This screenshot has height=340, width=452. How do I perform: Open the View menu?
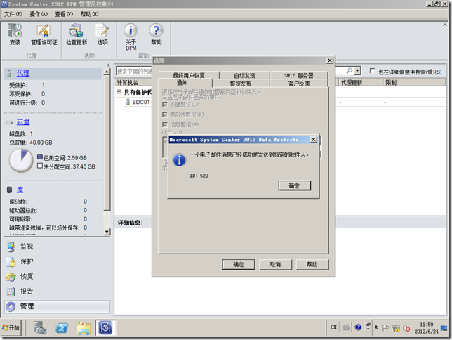coord(64,14)
